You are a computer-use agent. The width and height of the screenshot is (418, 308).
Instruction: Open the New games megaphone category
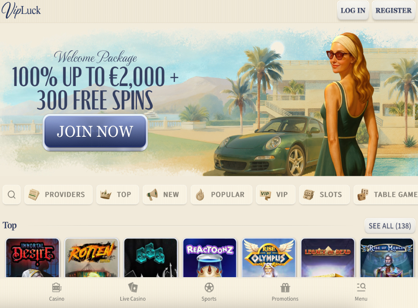click(165, 195)
